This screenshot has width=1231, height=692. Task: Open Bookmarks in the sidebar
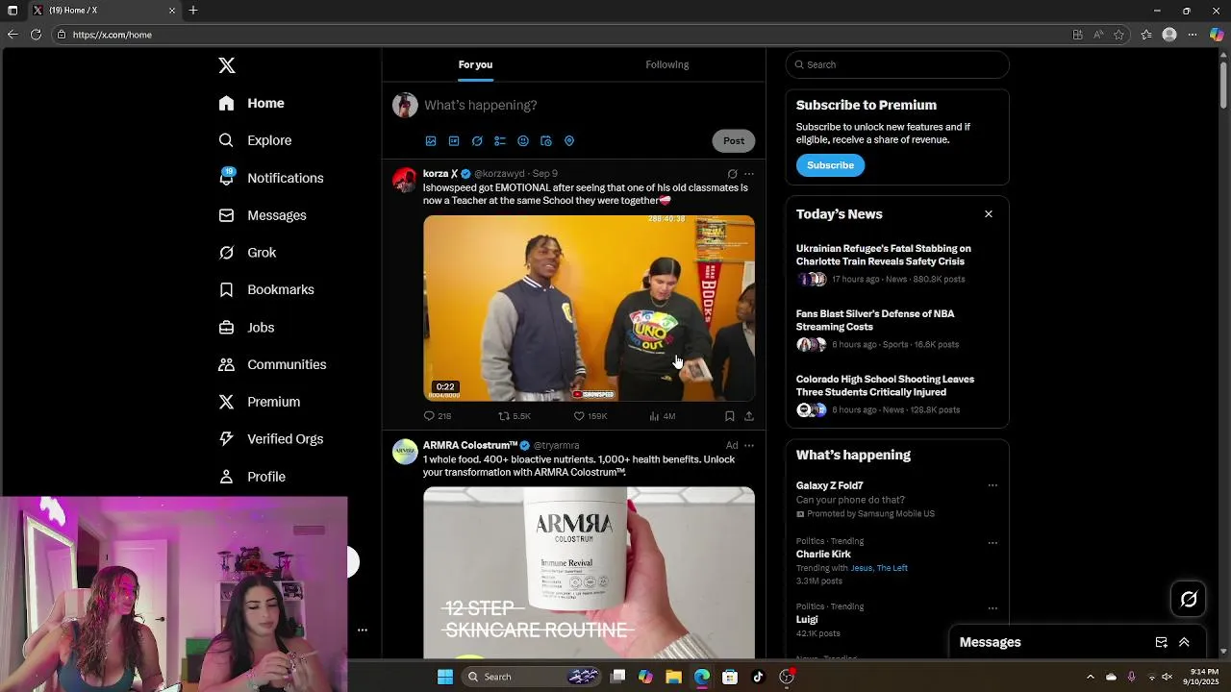point(266,289)
